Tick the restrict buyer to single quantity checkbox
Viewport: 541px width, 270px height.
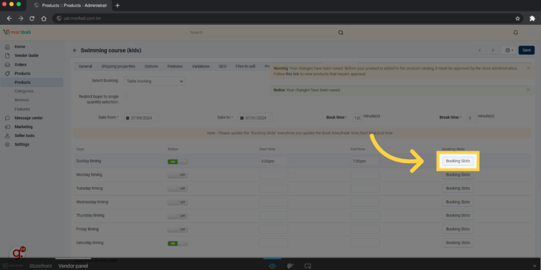pyautogui.click(x=126, y=97)
